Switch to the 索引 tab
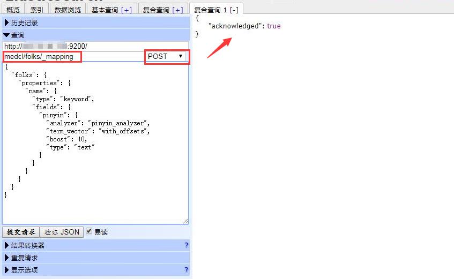 coord(37,10)
